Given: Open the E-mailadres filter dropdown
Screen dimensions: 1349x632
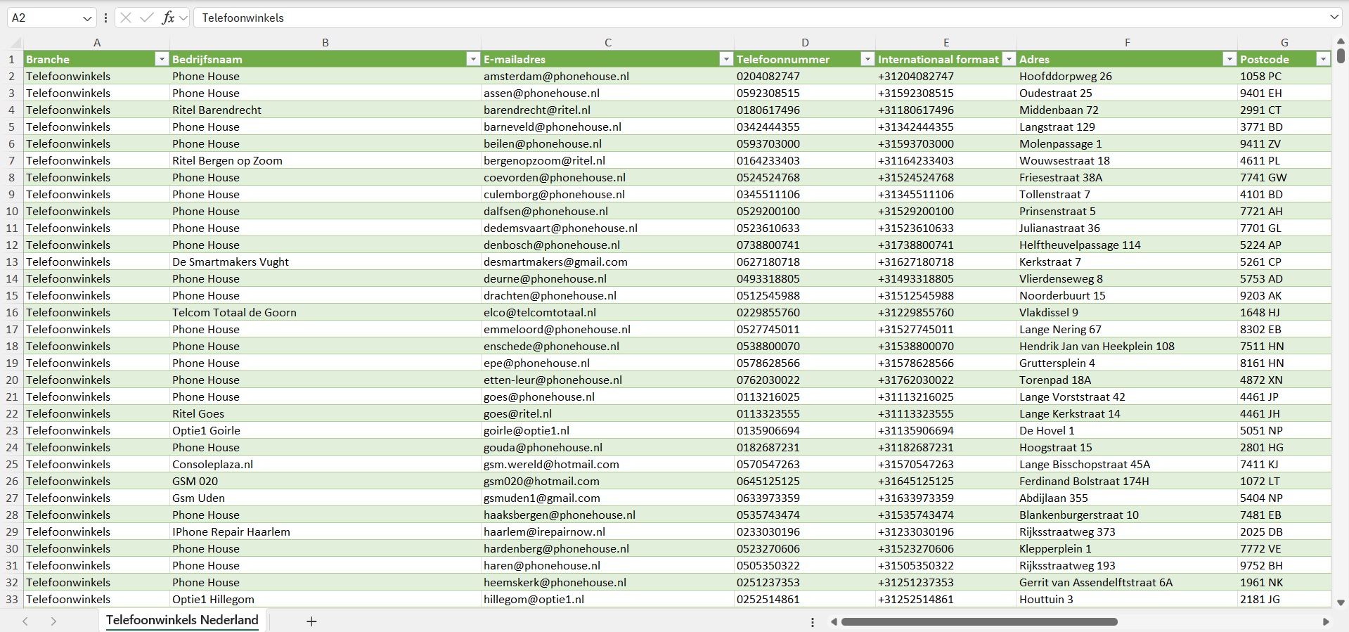Looking at the screenshot, I should (x=726, y=59).
